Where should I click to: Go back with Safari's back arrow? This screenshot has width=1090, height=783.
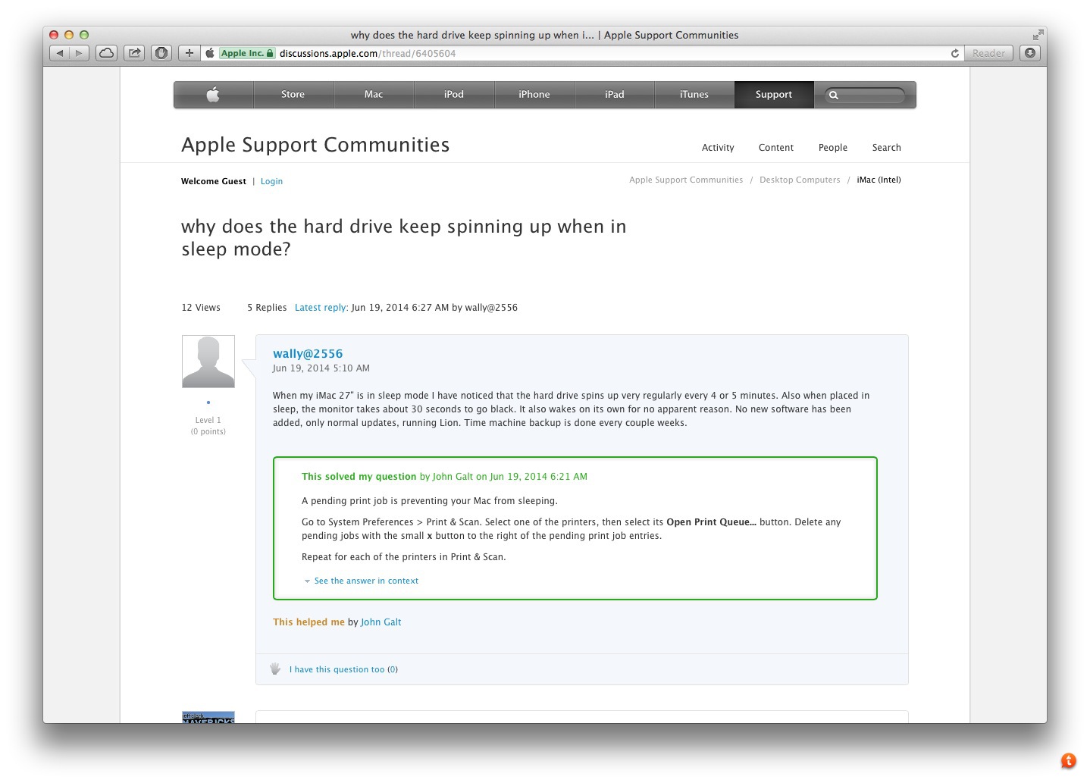point(60,53)
